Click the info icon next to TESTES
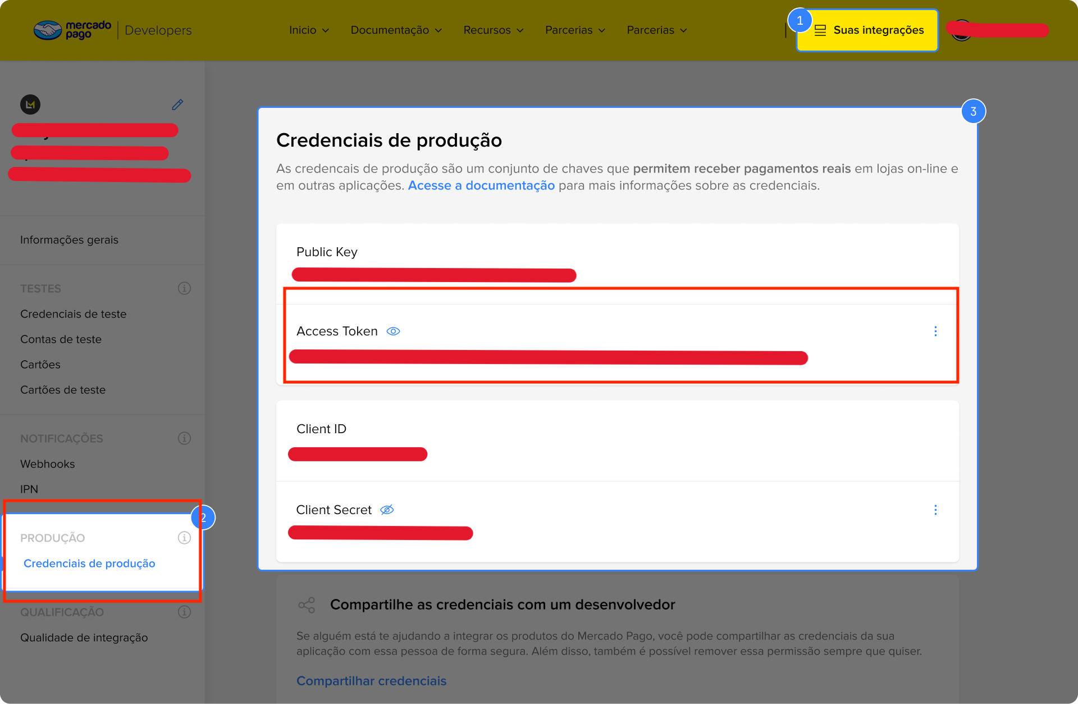The height and width of the screenshot is (704, 1078). click(x=184, y=288)
